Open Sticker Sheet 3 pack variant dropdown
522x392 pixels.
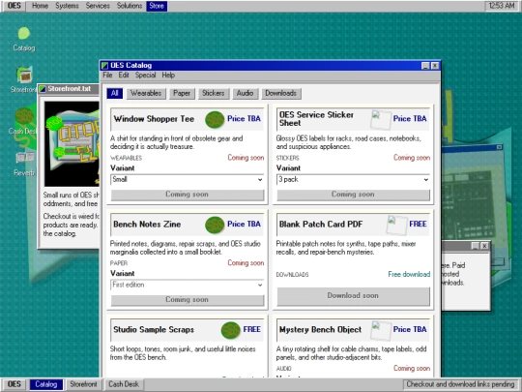pos(353,179)
